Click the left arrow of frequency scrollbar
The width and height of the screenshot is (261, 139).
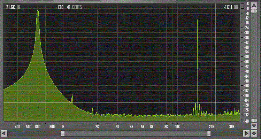tap(4, 133)
